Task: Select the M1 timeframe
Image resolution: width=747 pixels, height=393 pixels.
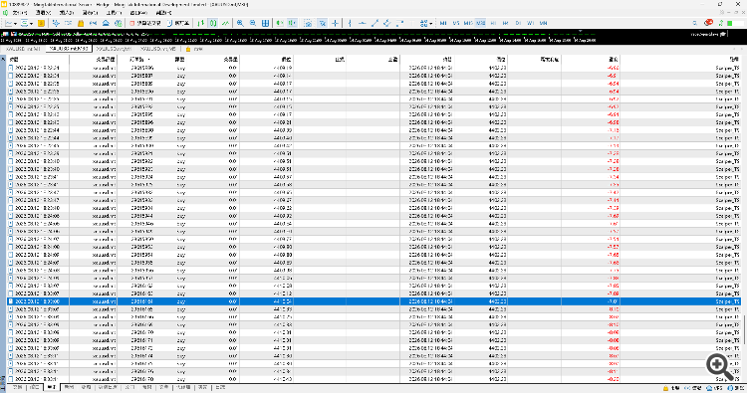Action: click(x=443, y=23)
